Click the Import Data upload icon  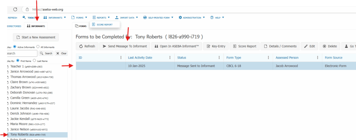coord(117,17)
